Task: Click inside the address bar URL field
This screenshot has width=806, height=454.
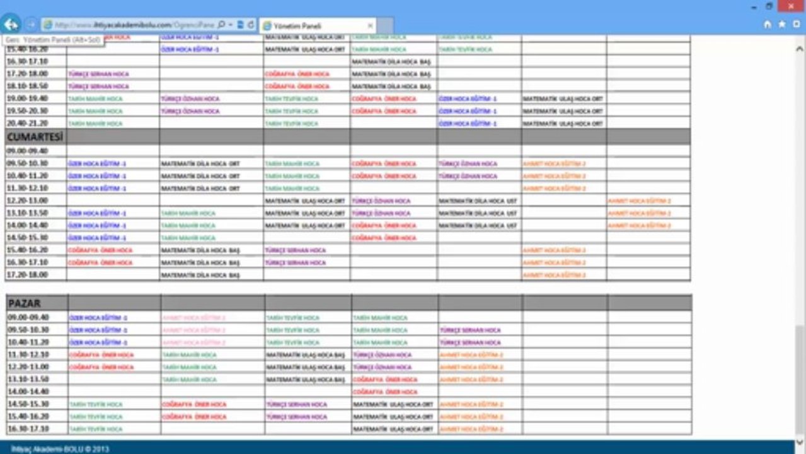Action: 134,25
